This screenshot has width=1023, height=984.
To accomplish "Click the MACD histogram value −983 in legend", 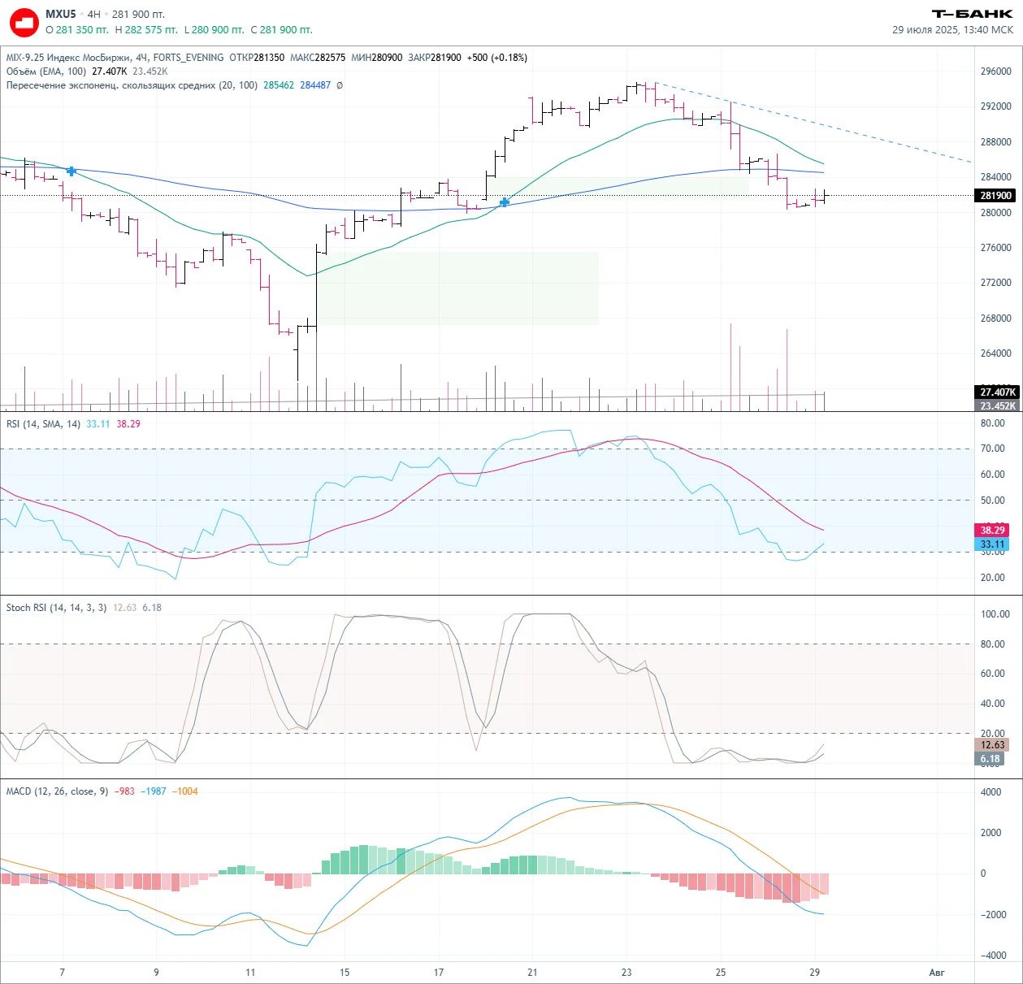I will click(x=124, y=791).
